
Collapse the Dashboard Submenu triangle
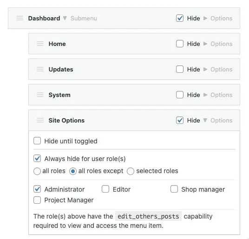coord(65,18)
